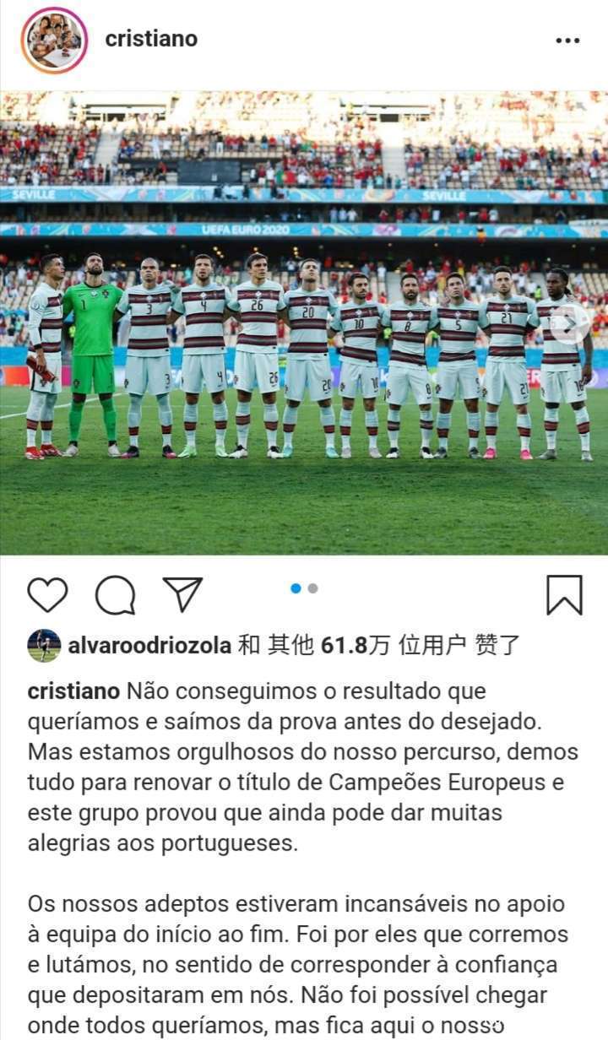Viewport: 608px width, 1040px height.
Task: Save the post with the bookmark icon
Action: pos(564,595)
